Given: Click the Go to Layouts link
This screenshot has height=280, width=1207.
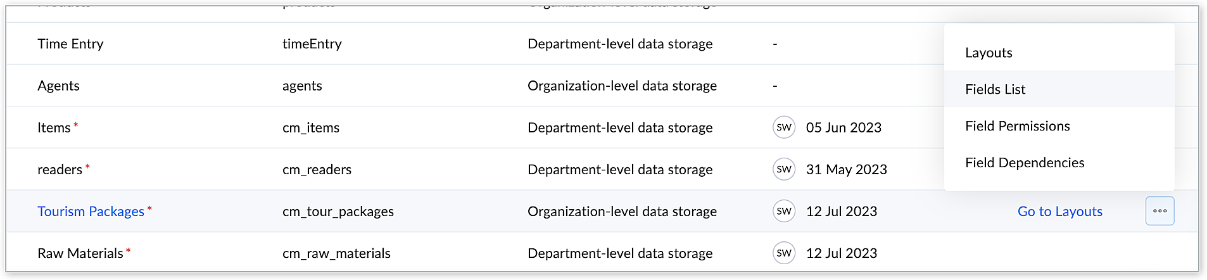Looking at the screenshot, I should click(x=1059, y=212).
